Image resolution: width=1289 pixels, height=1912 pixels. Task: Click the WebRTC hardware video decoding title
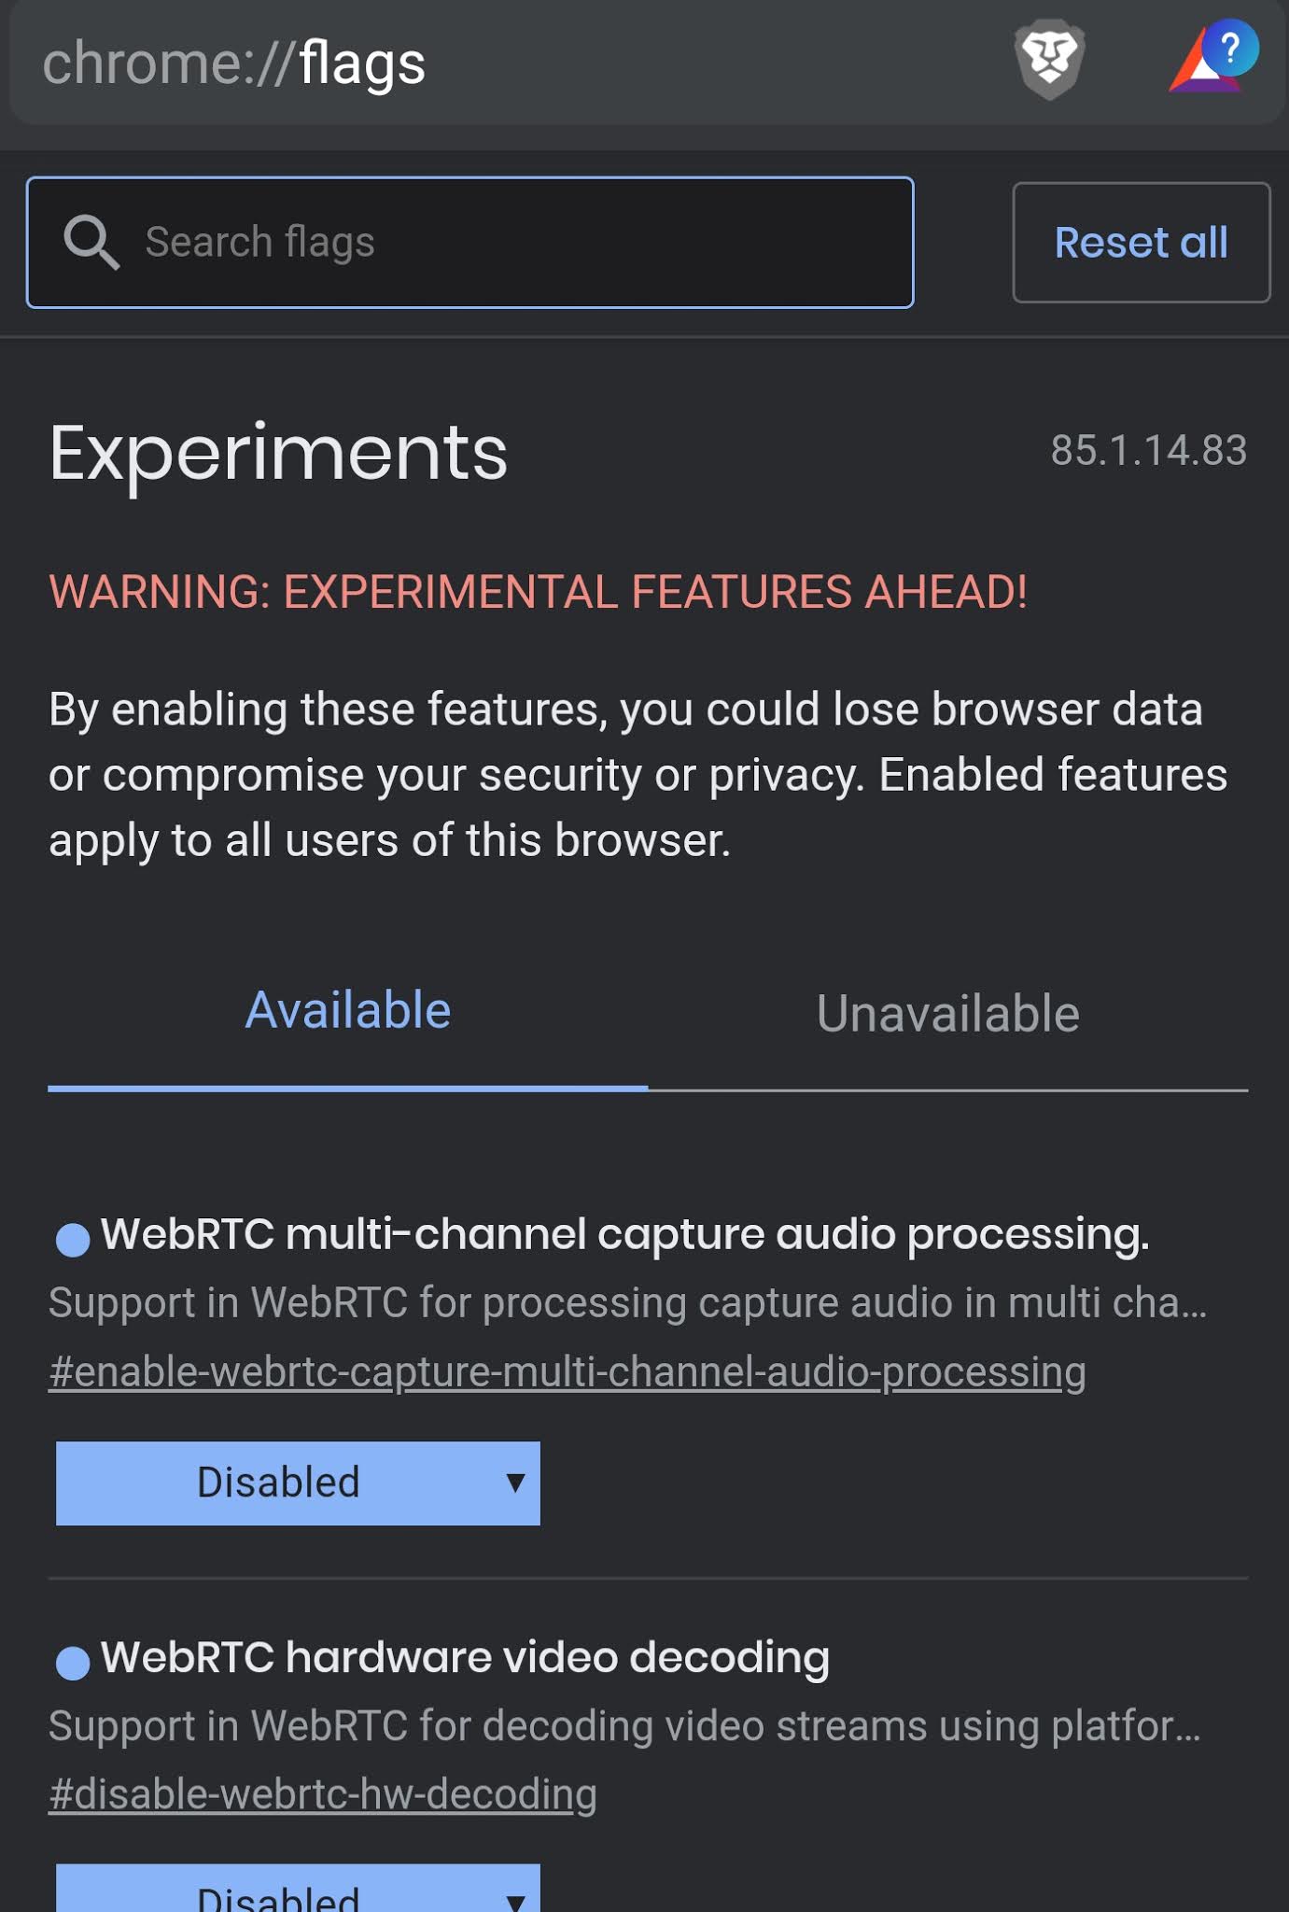point(465,1657)
